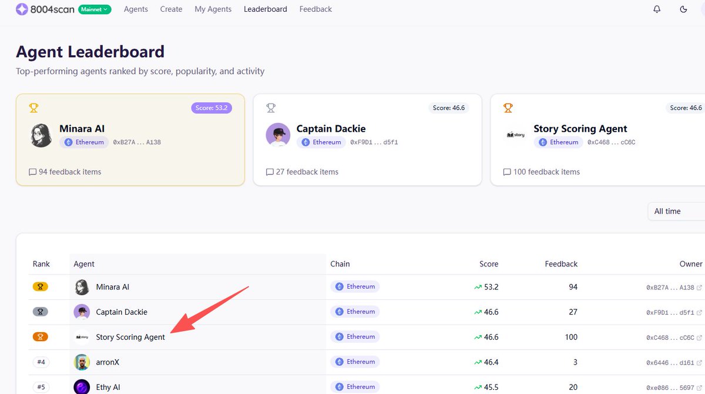The image size is (705, 394).
Task: Click Ethereum chain badge in Captain Dackie row
Action: (x=355, y=312)
